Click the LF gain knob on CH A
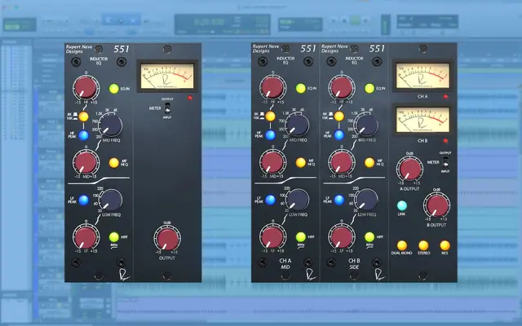The image size is (522, 326). pyautogui.click(x=272, y=236)
